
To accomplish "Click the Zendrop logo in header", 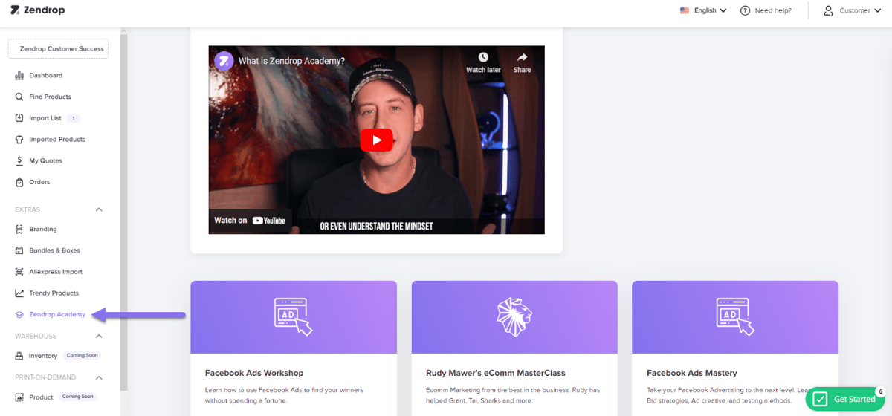I will [36, 10].
